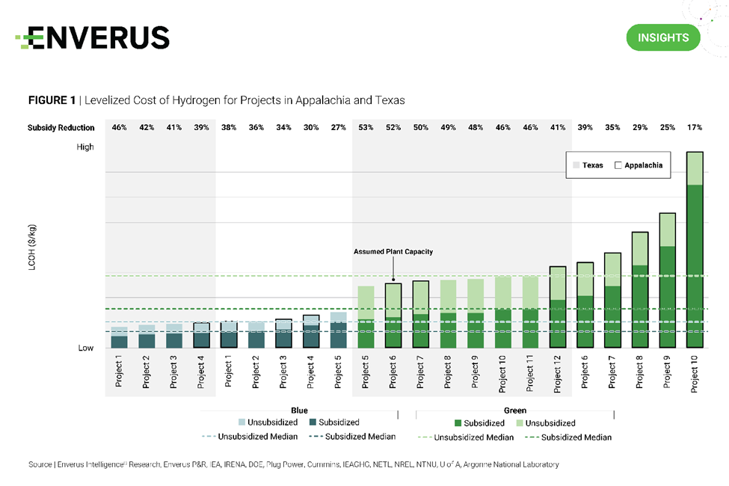729x486 pixels.
Task: Click the LCOH ($/kg) axis label
Action: 32,247
